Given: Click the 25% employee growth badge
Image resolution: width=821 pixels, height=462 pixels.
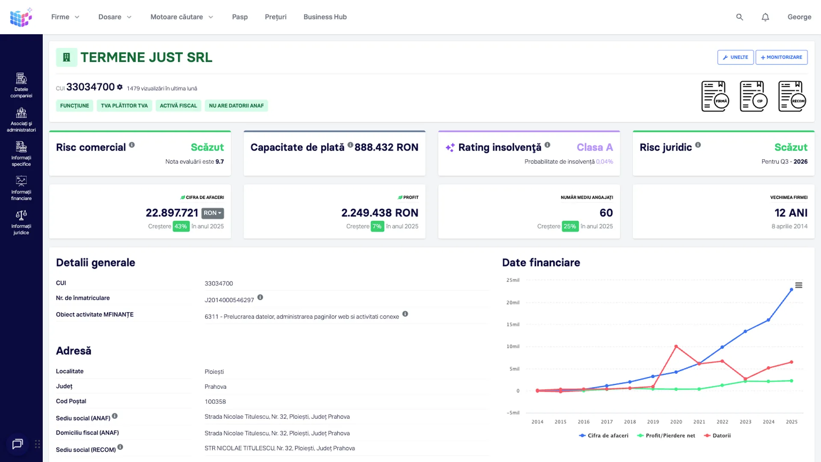Looking at the screenshot, I should (570, 226).
